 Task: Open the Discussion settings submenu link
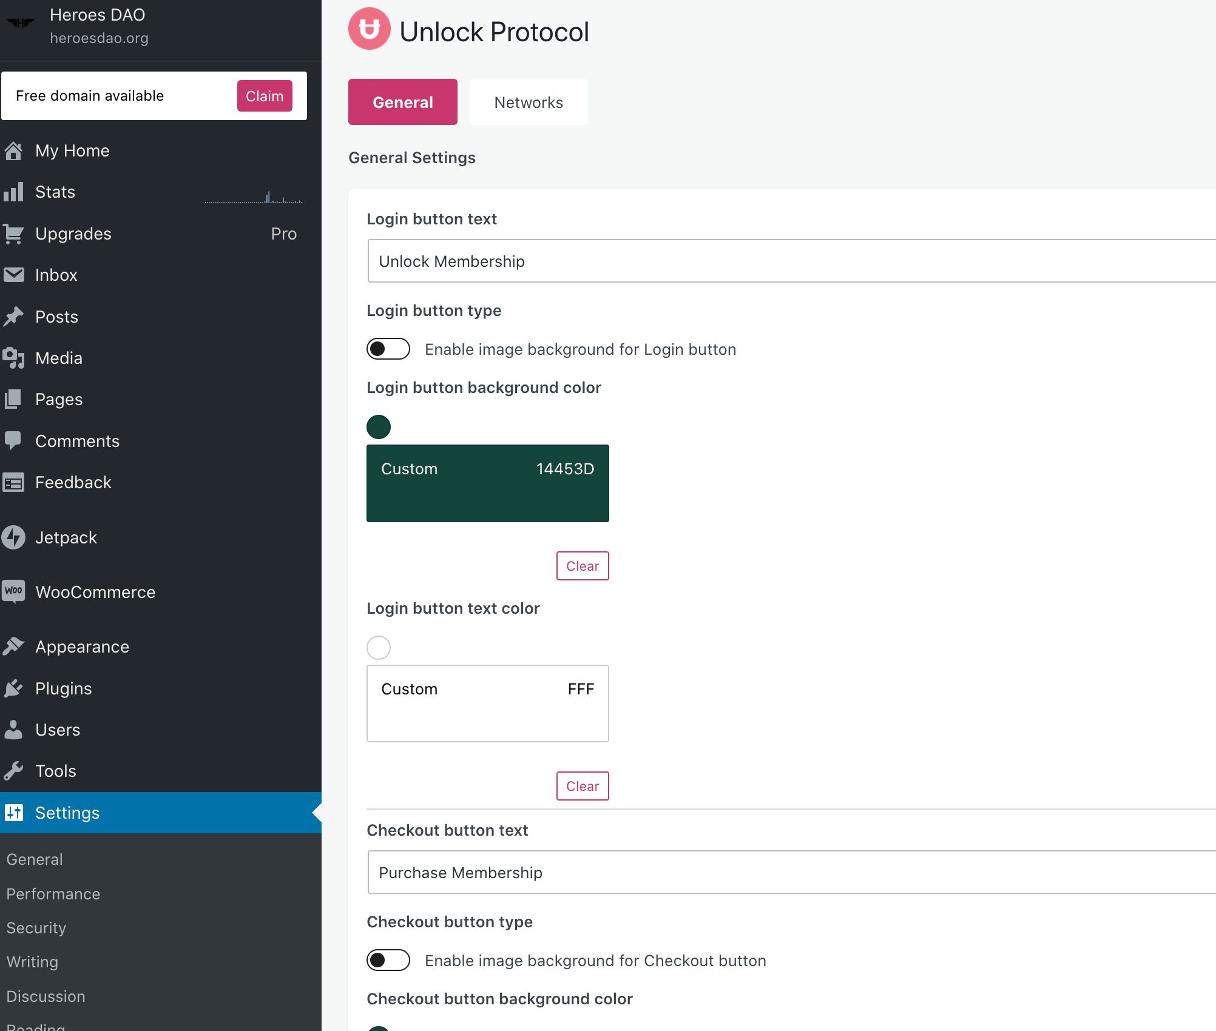coord(46,996)
